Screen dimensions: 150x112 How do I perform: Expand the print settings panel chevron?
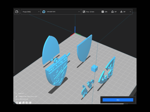click(x=130, y=12)
